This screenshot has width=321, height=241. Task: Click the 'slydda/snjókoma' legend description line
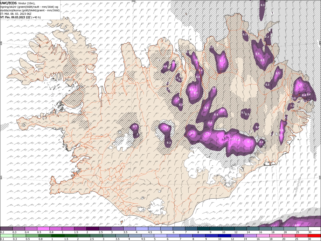tap(30, 10)
